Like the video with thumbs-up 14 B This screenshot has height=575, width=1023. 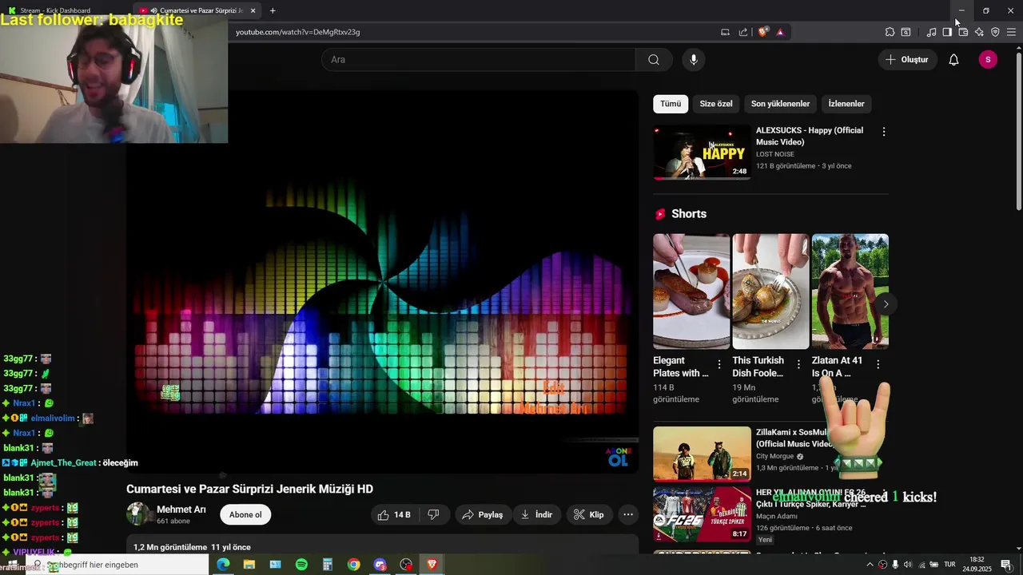[x=395, y=515]
